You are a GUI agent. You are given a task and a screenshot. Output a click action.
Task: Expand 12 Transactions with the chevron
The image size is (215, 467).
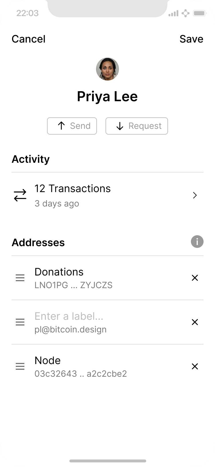point(195,196)
